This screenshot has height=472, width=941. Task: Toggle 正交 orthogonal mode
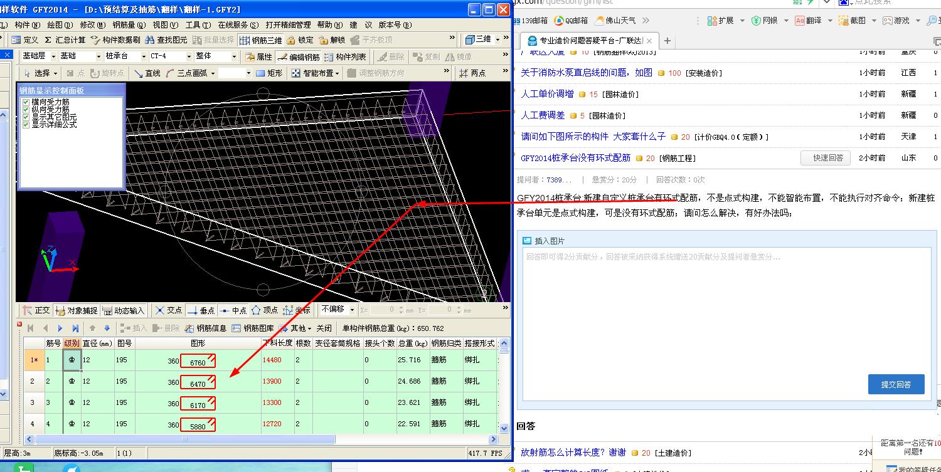36,310
